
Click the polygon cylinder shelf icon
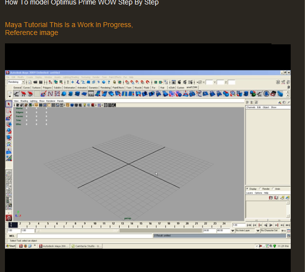pyautogui.click(x=70, y=94)
